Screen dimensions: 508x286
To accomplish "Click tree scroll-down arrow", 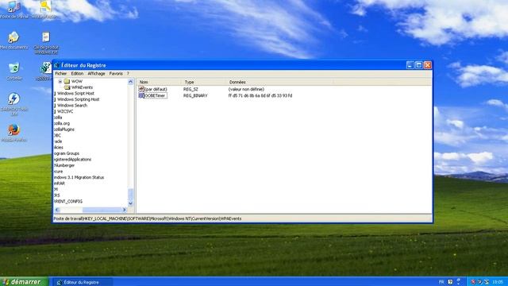I will tap(130, 203).
